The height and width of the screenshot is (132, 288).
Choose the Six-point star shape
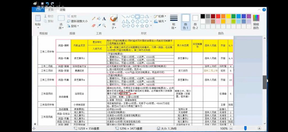tap(147, 26)
